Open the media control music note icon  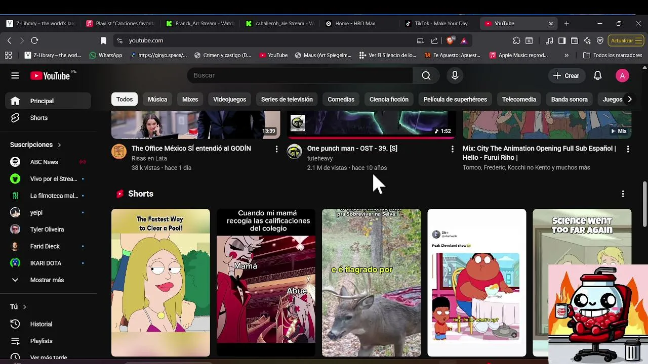(x=549, y=40)
